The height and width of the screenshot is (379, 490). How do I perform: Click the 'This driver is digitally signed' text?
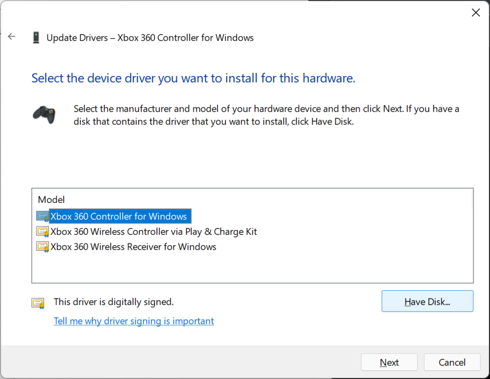pyautogui.click(x=114, y=302)
